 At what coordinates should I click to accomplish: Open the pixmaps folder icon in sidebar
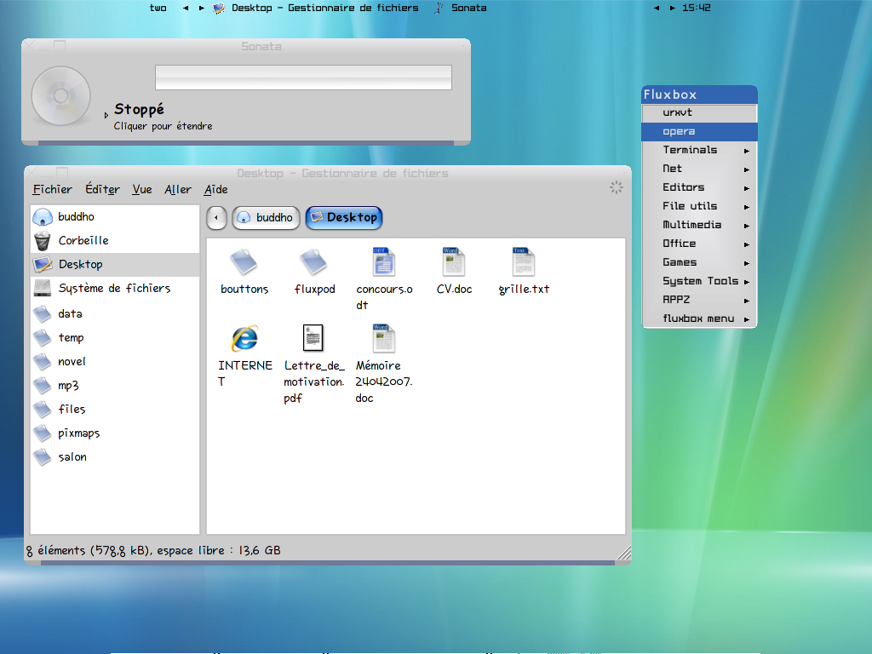(43, 433)
